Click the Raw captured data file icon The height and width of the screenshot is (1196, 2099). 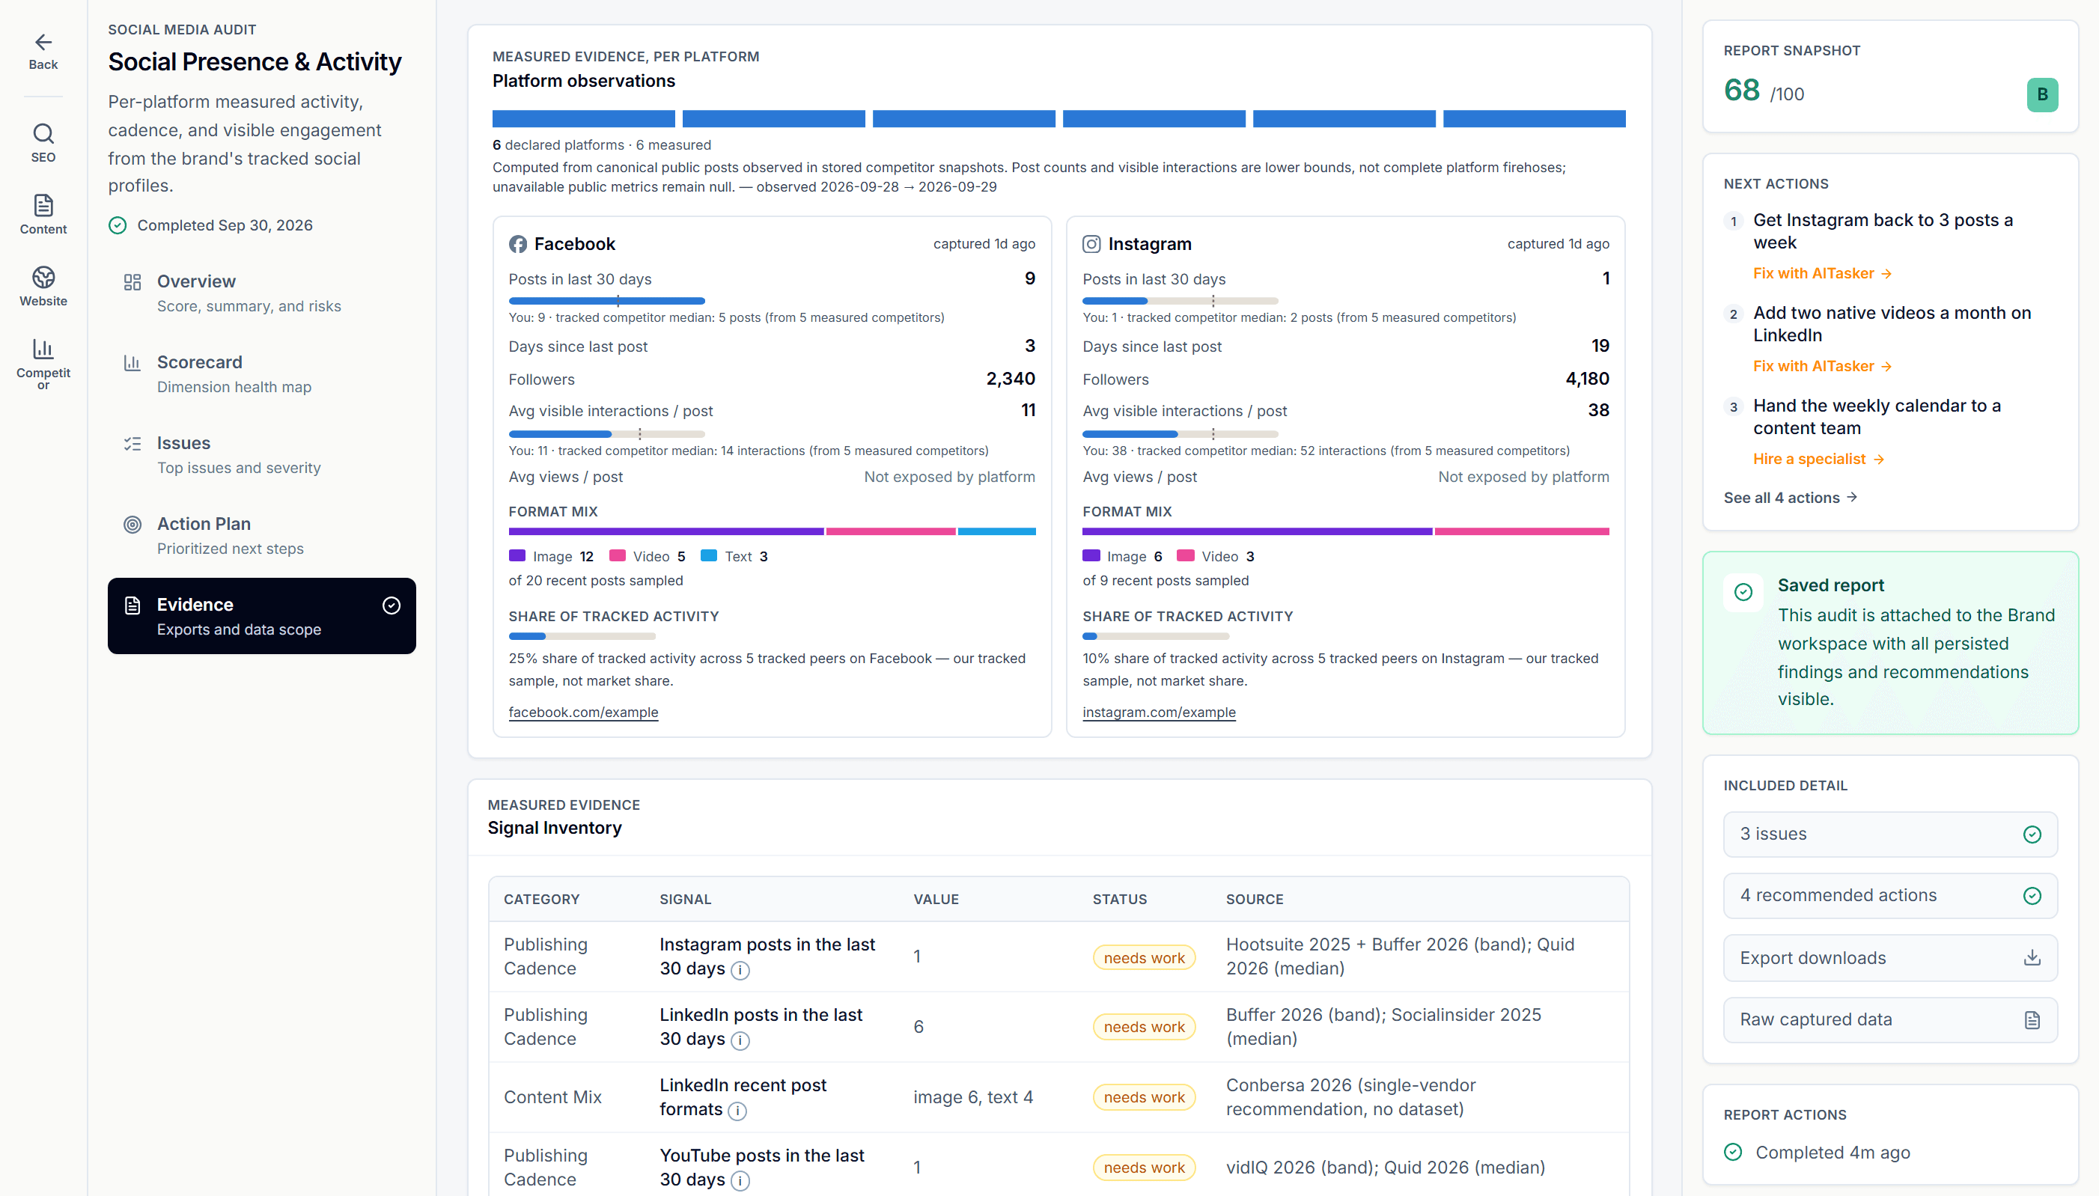[2032, 1019]
